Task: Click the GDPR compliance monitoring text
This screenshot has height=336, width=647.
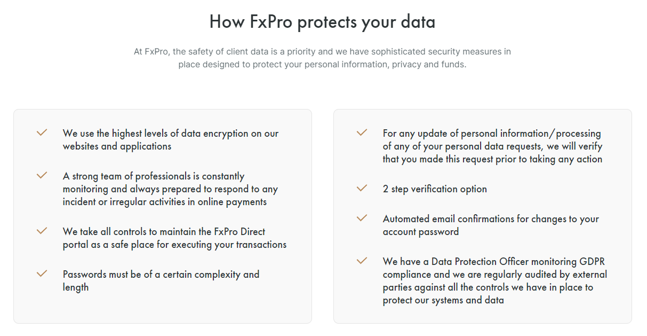Action: click(494, 281)
